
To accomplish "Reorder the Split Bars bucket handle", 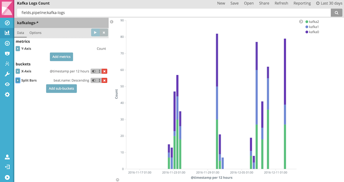I will pyautogui.click(x=99, y=80).
